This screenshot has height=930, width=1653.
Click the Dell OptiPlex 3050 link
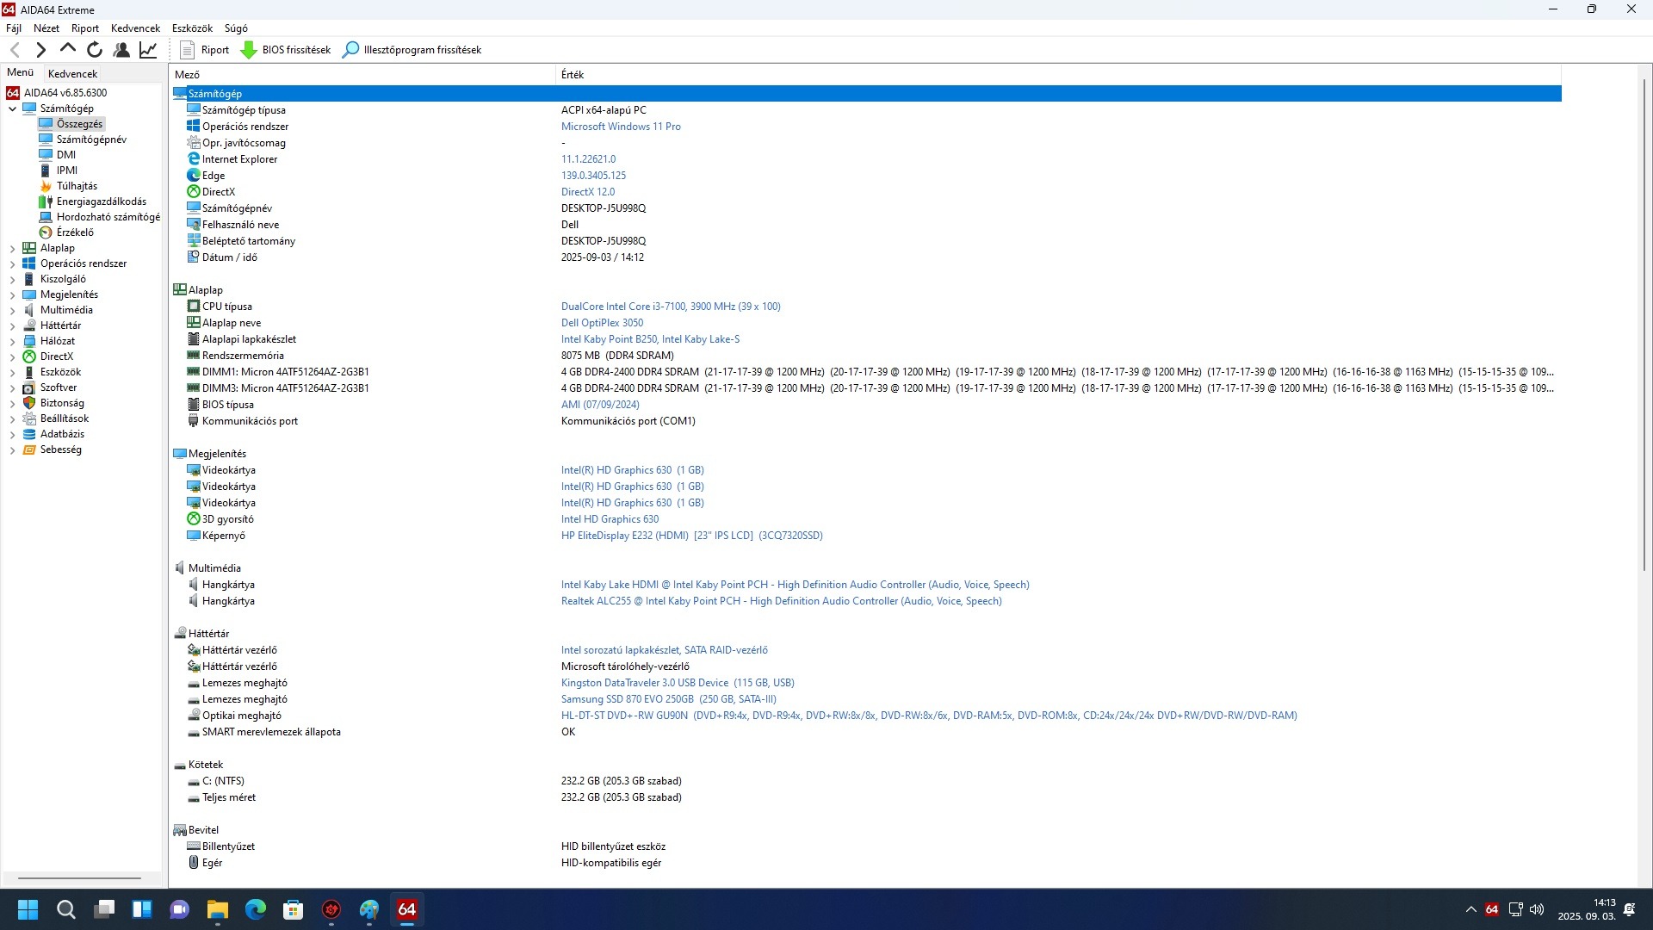602,323
